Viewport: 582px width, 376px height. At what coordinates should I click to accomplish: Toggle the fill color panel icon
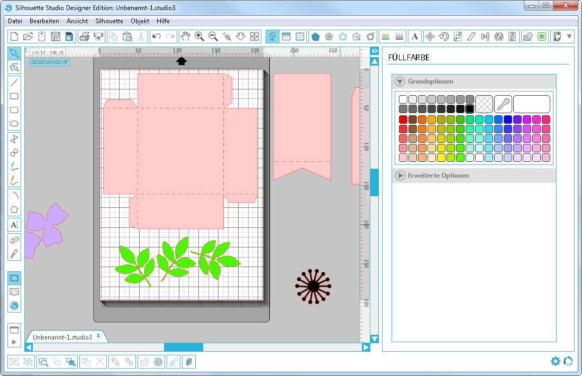tap(271, 36)
